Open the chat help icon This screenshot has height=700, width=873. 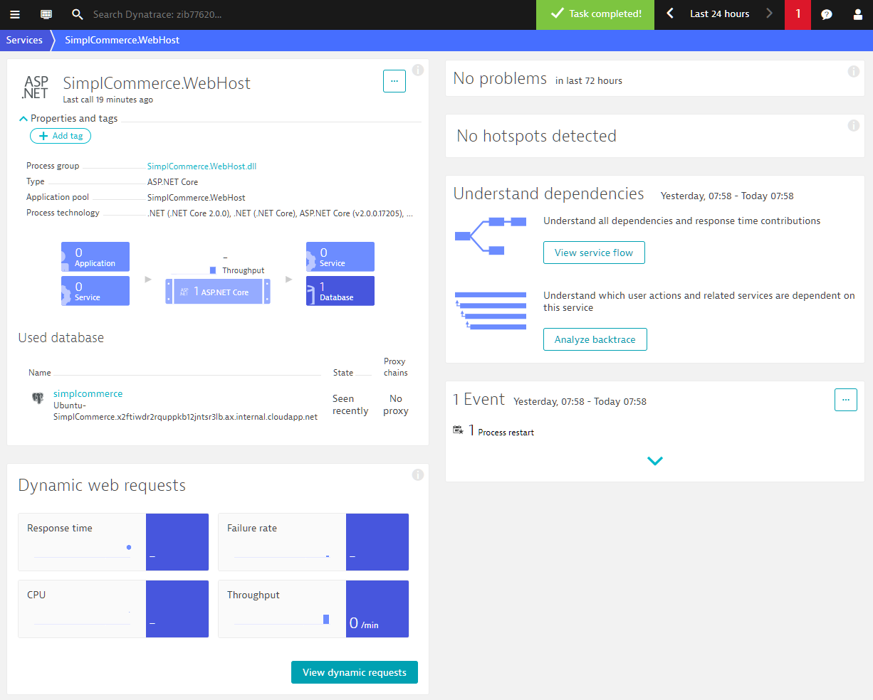click(x=827, y=14)
